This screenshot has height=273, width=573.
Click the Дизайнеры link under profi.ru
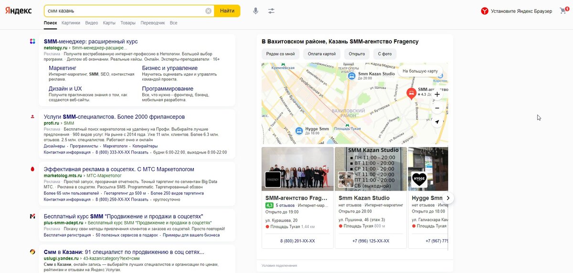coord(54,146)
